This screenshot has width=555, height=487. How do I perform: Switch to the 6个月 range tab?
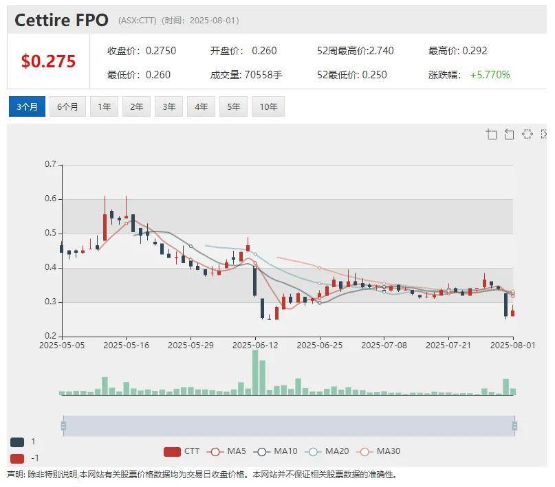click(x=67, y=106)
